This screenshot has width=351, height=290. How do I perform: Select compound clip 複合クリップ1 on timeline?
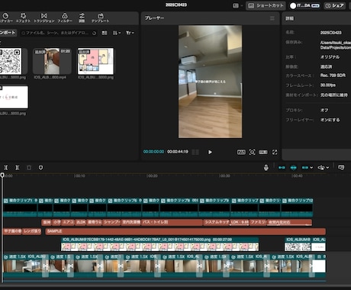[x=21, y=208]
